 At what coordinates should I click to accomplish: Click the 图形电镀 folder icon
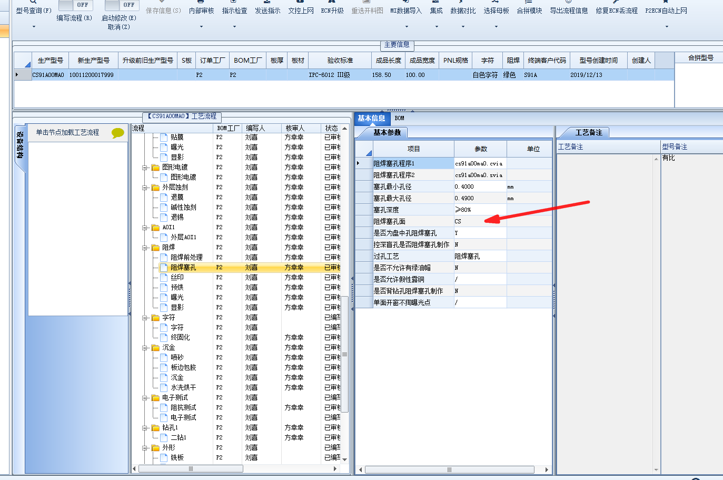click(x=155, y=167)
